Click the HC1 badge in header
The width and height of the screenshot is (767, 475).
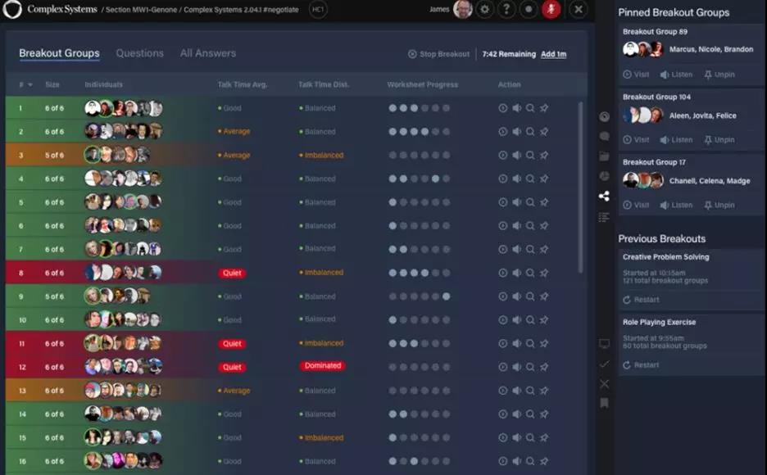click(x=318, y=9)
